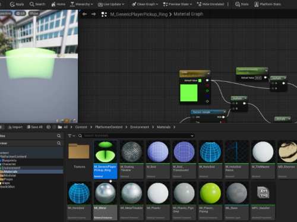
Task: Navigate forward with the right arrow
Action: tap(94, 14)
